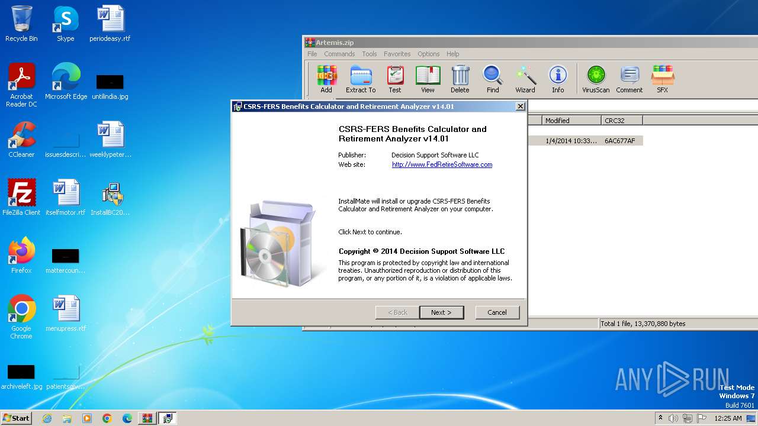Launch Microsoft Edge desktop shortcut
Image resolution: width=758 pixels, height=426 pixels.
[x=66, y=82]
